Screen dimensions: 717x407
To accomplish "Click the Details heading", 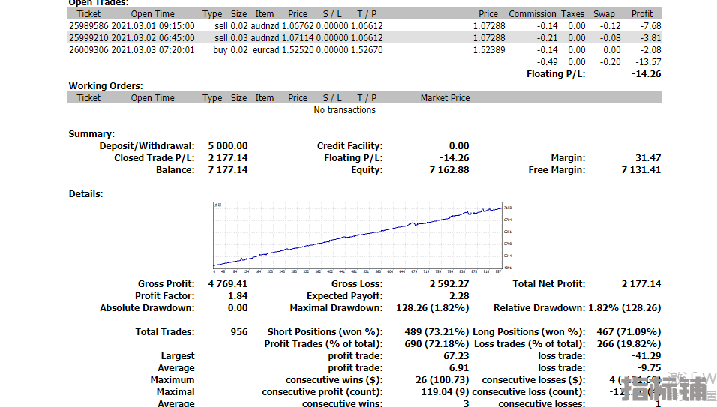I will (x=86, y=193).
